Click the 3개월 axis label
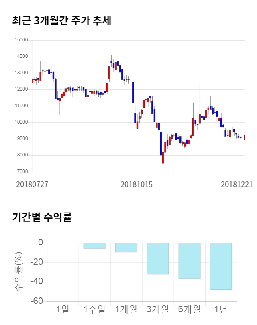The height and width of the screenshot is (325, 257). [x=158, y=309]
